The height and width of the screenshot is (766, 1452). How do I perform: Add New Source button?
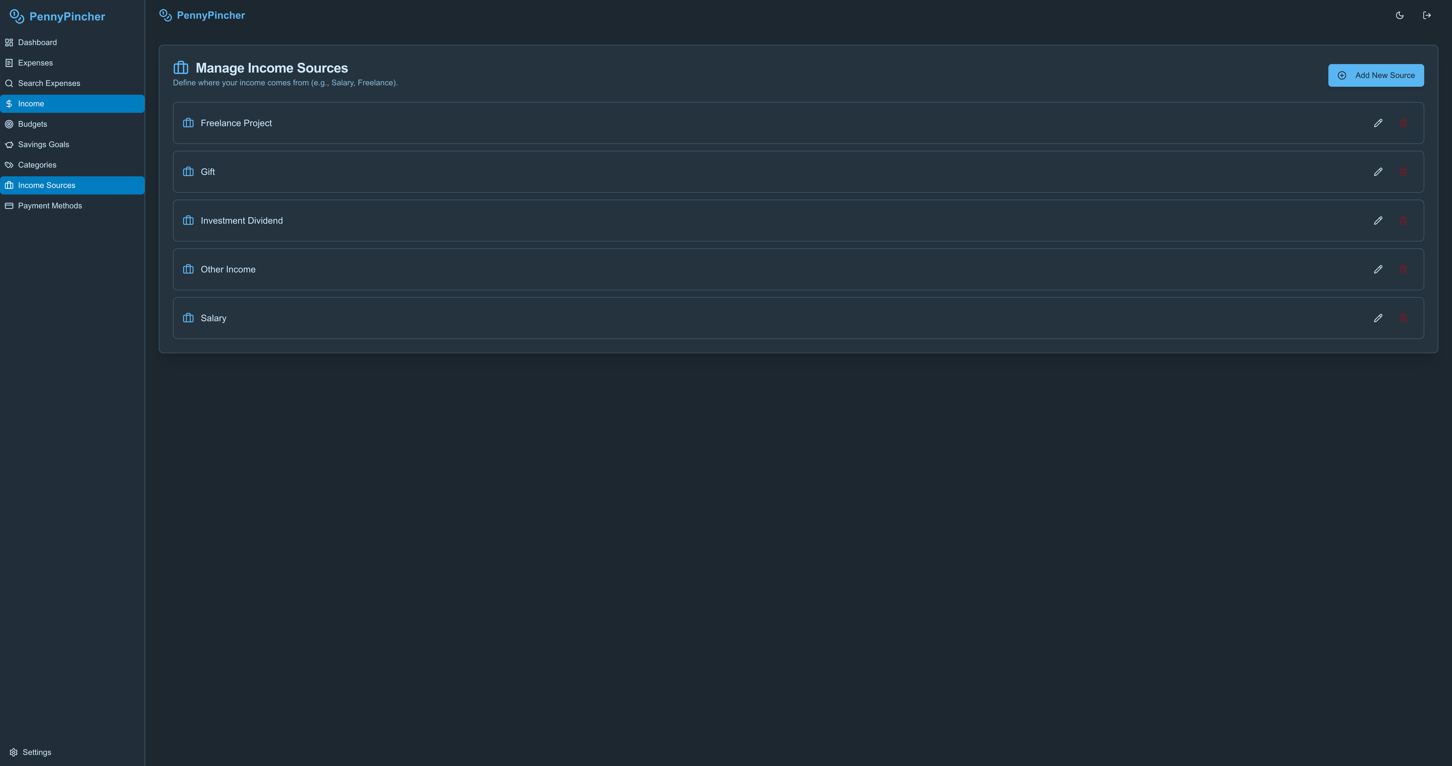1376,75
